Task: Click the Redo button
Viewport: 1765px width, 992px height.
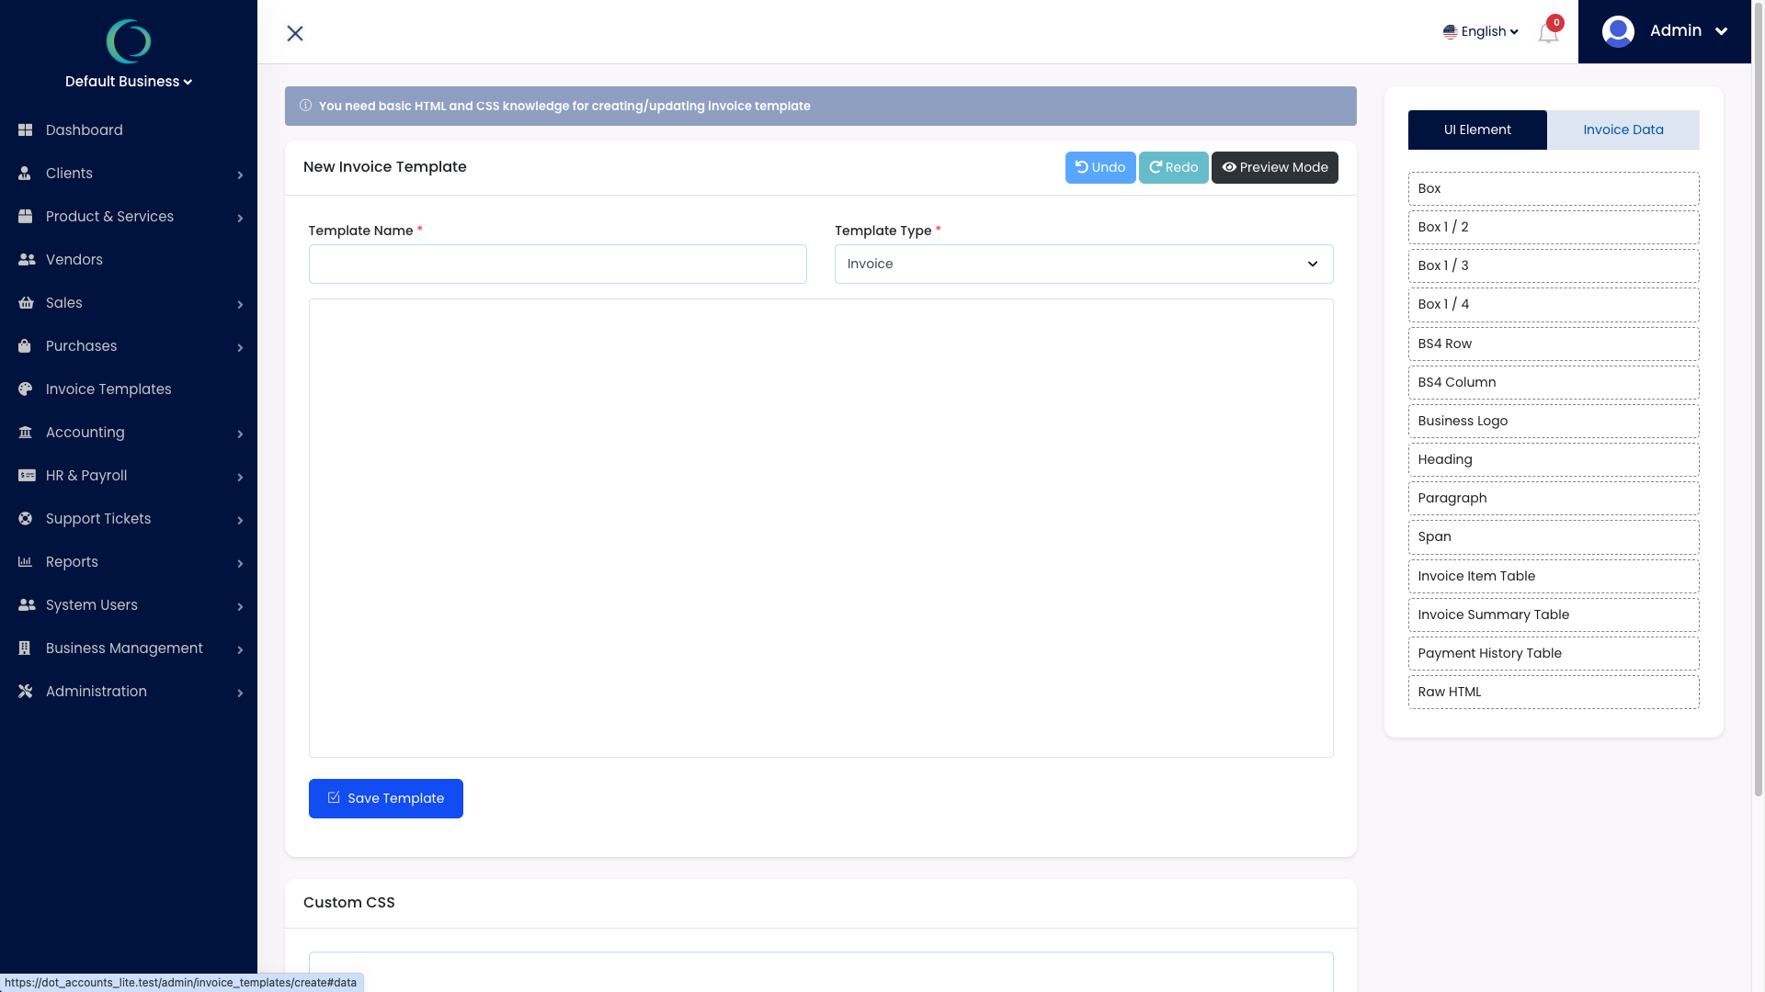Action: [x=1173, y=167]
